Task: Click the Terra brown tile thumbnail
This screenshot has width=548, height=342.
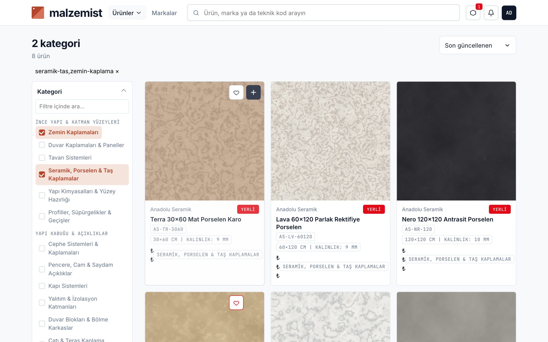Action: [x=205, y=141]
